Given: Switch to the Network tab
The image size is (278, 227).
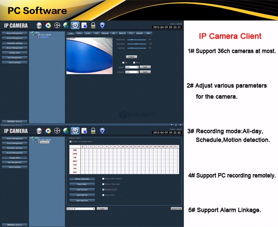Looking at the screenshot, I should tap(105, 33).
